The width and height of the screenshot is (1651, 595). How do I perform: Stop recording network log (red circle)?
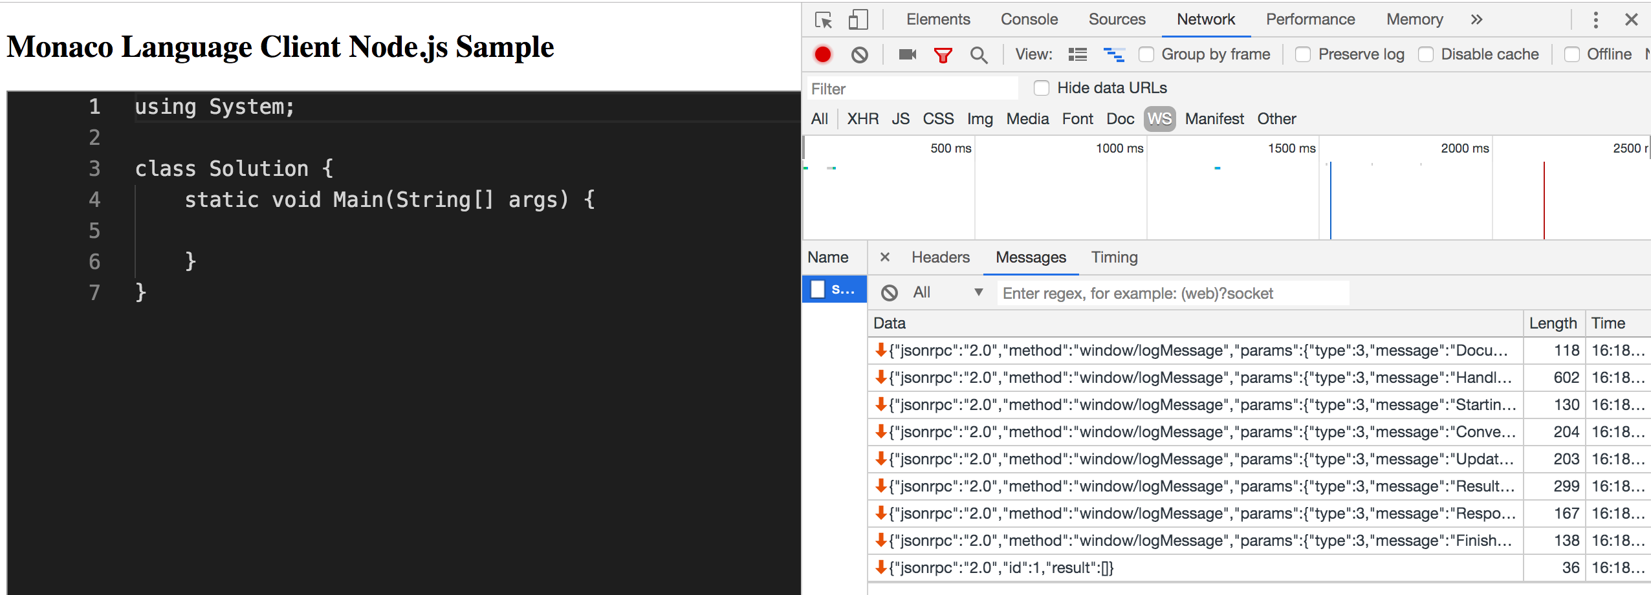pos(823,55)
